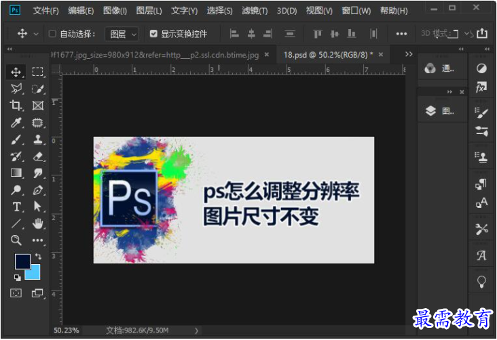Close the 18.psd document tab
The image size is (497, 340).
pos(381,54)
